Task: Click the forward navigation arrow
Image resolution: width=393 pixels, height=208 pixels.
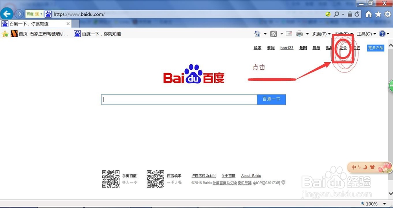Action: (x=19, y=14)
